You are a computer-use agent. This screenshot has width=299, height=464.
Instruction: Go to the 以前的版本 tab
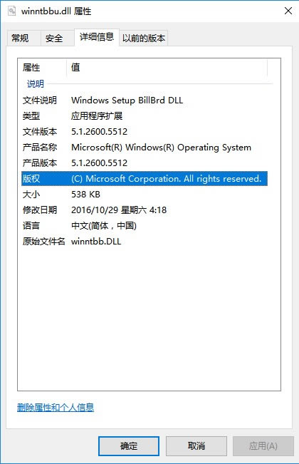tap(144, 38)
